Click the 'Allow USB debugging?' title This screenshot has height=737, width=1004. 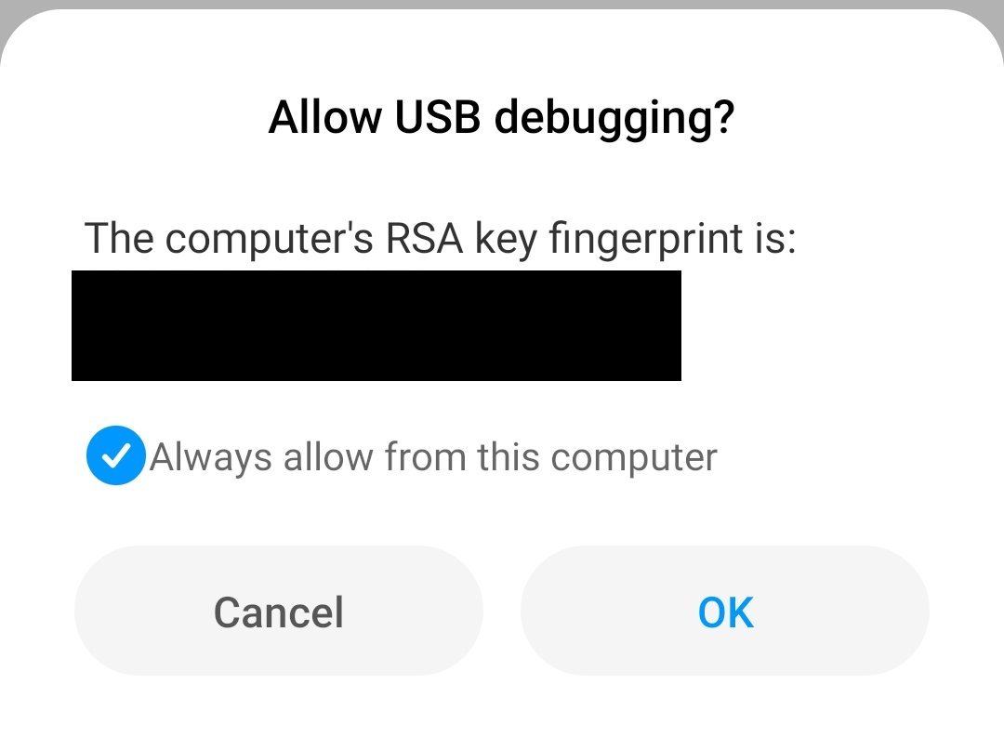click(501, 118)
